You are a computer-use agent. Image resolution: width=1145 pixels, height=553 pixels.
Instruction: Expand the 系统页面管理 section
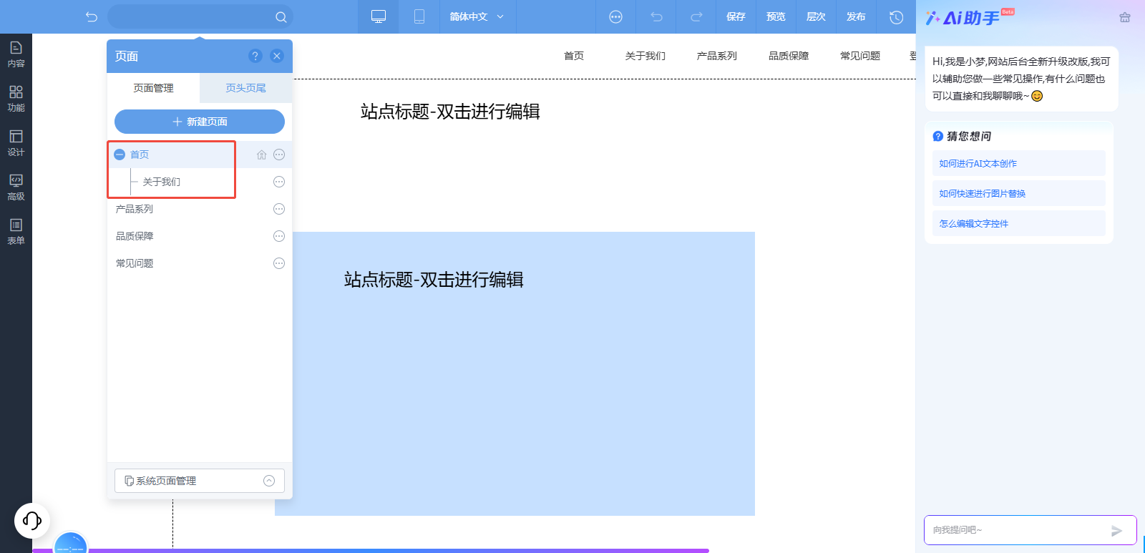200,481
